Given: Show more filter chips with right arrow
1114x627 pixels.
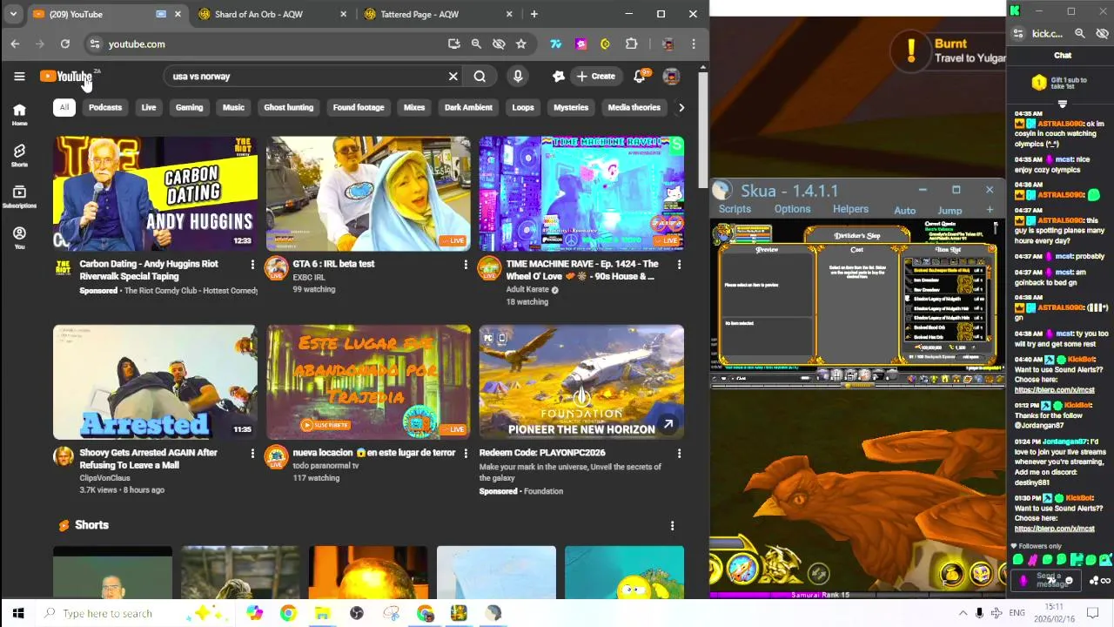Looking at the screenshot, I should tap(681, 107).
